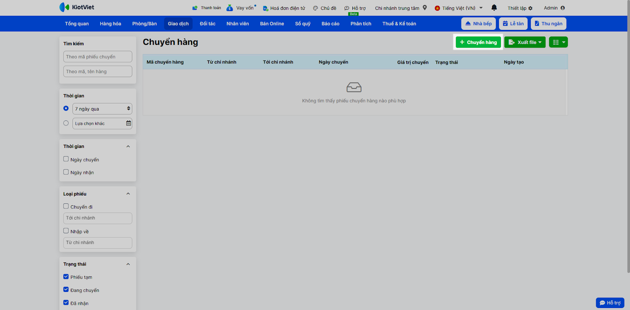630x310 pixels.
Task: Click the Theo mã, tên hàng search field
Action: (98, 71)
